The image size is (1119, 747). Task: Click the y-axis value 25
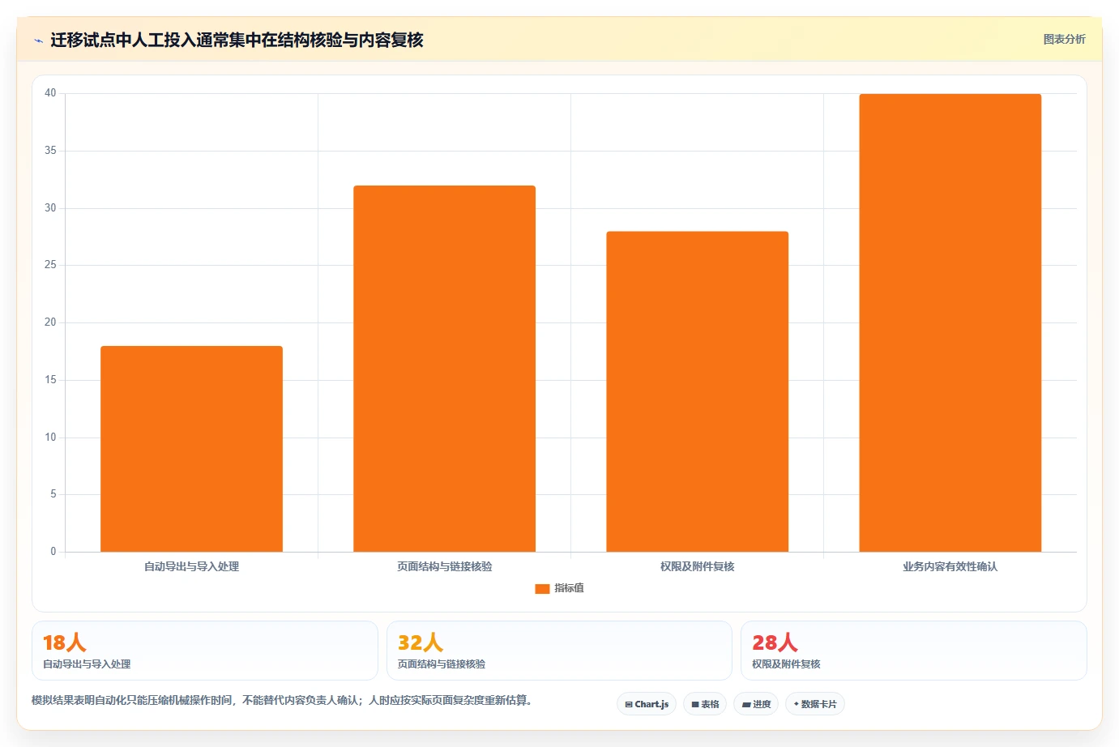50,265
